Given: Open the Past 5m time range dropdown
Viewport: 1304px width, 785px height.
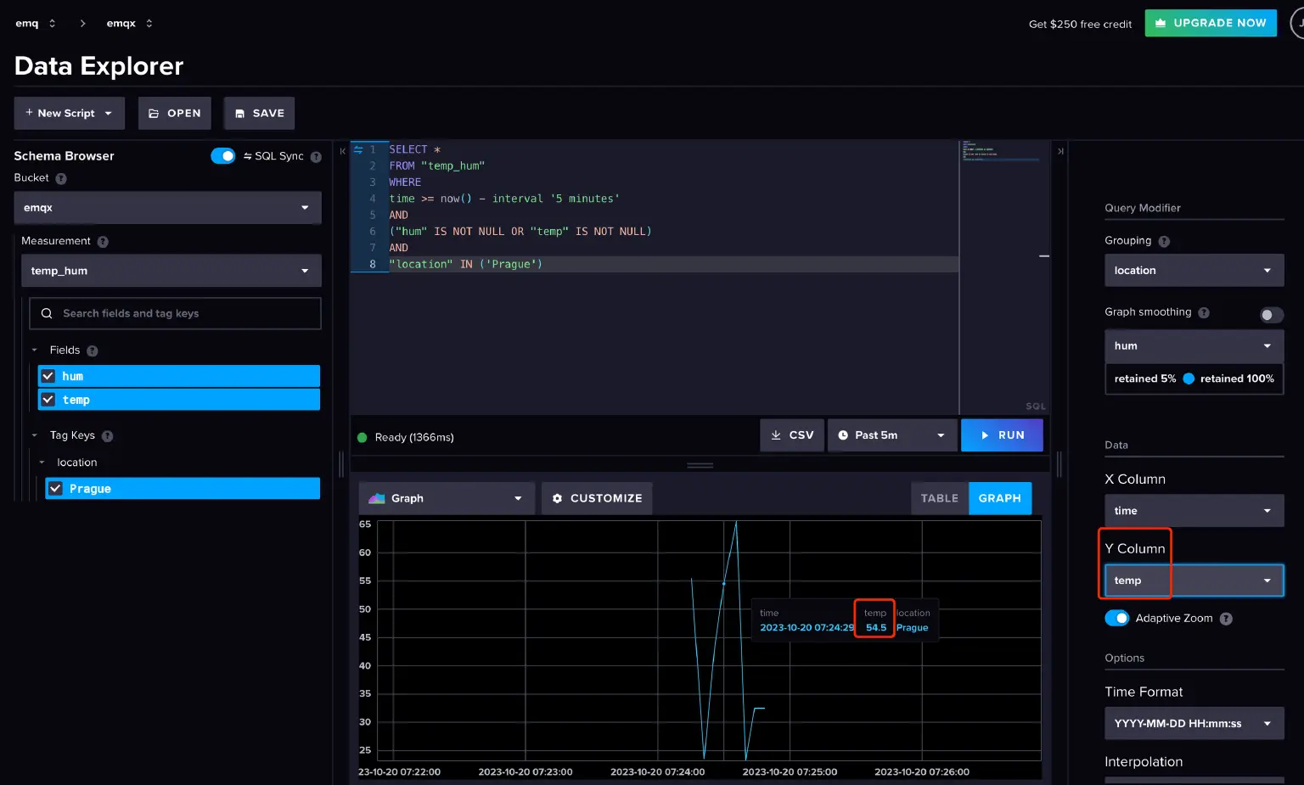Looking at the screenshot, I should pos(891,435).
